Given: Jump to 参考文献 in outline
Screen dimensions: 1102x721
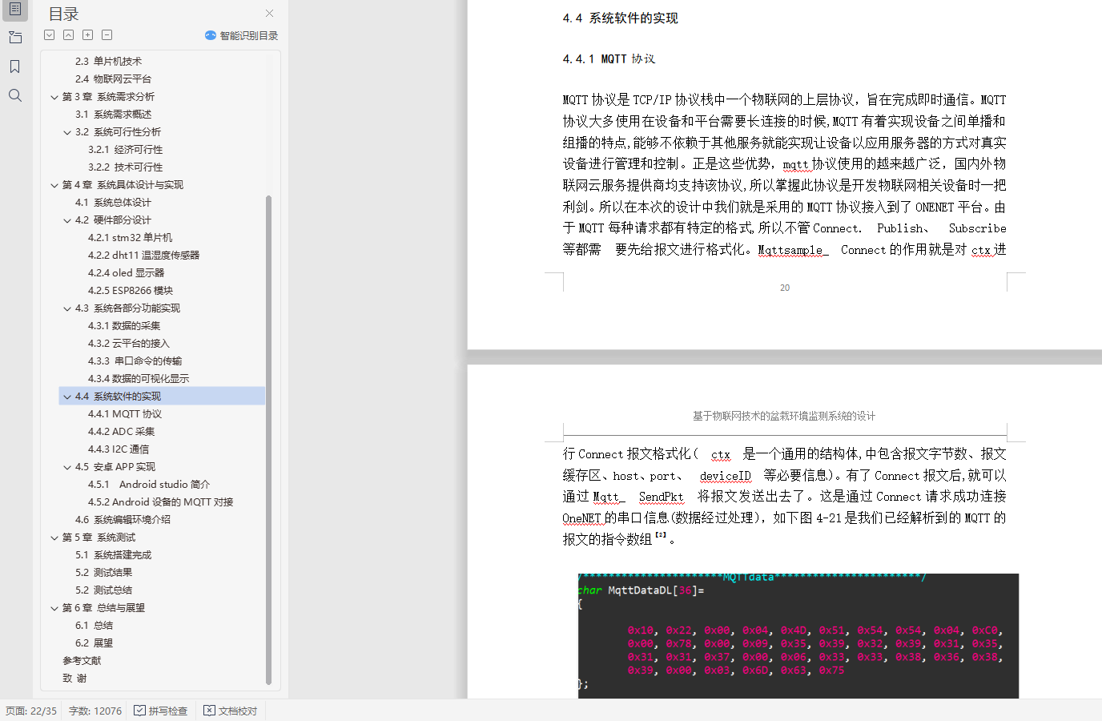Looking at the screenshot, I should [x=82, y=660].
